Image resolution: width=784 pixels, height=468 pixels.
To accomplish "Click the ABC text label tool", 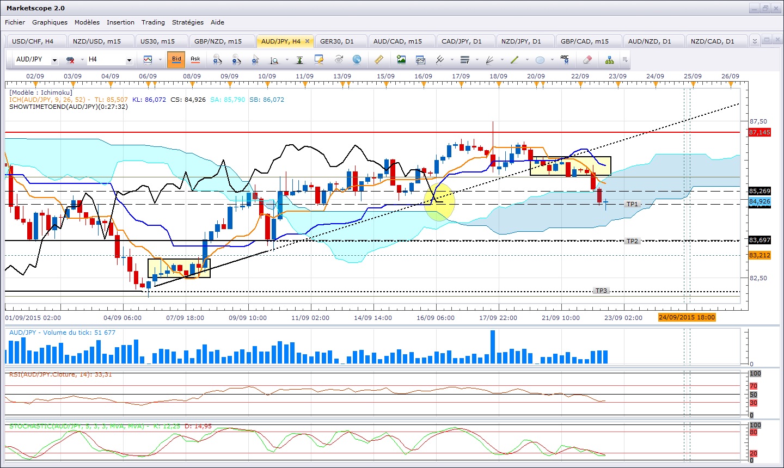I will pos(565,59).
